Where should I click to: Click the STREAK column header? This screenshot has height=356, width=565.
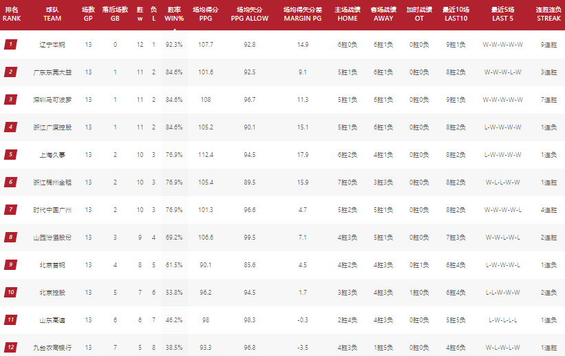[548, 14]
